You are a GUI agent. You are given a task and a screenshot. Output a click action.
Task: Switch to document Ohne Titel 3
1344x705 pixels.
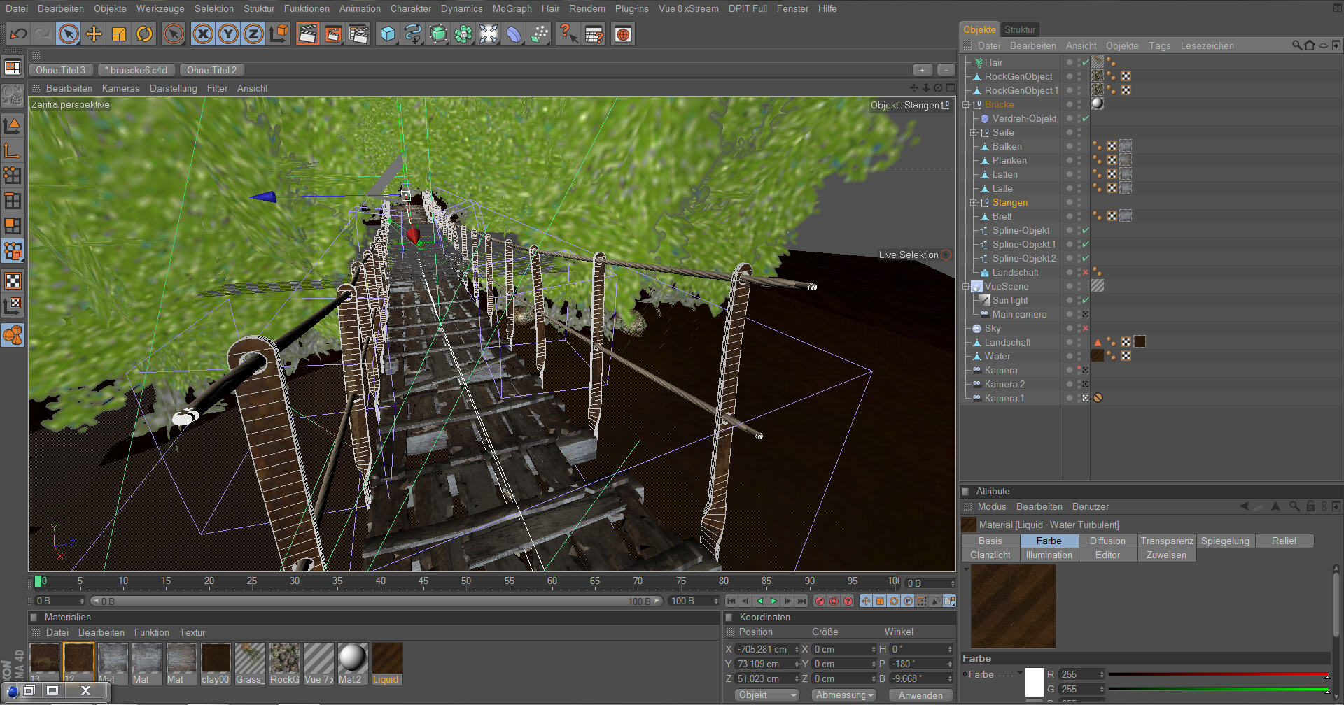click(x=60, y=70)
